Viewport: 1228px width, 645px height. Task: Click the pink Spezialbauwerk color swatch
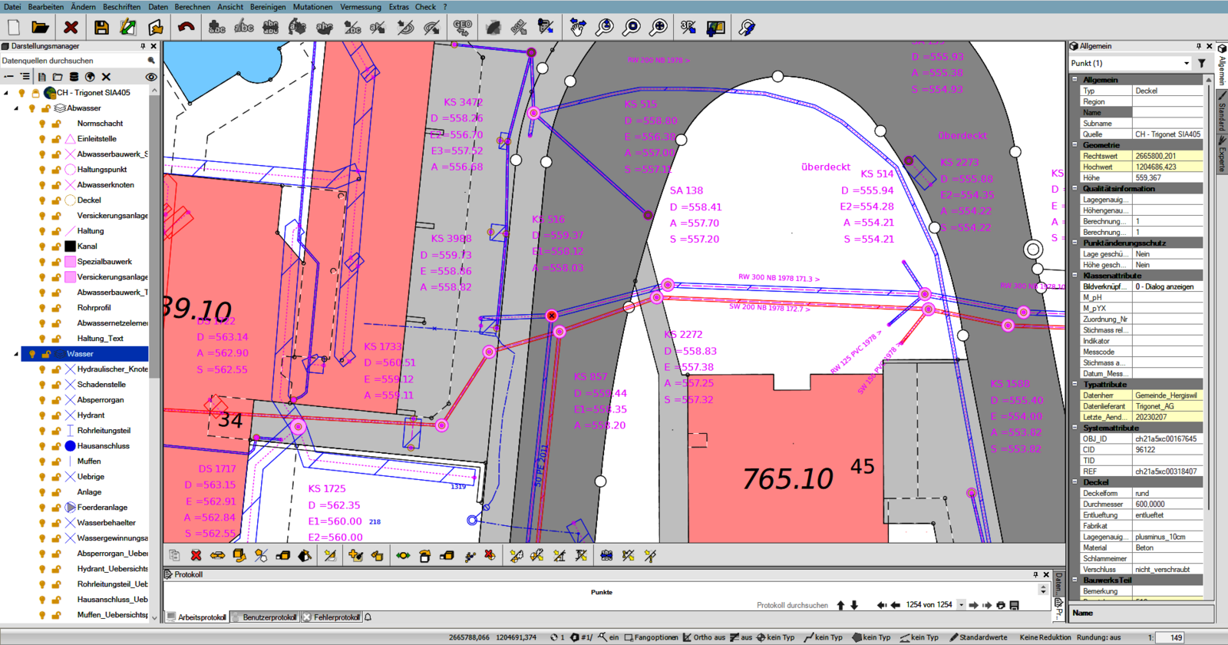coord(70,262)
